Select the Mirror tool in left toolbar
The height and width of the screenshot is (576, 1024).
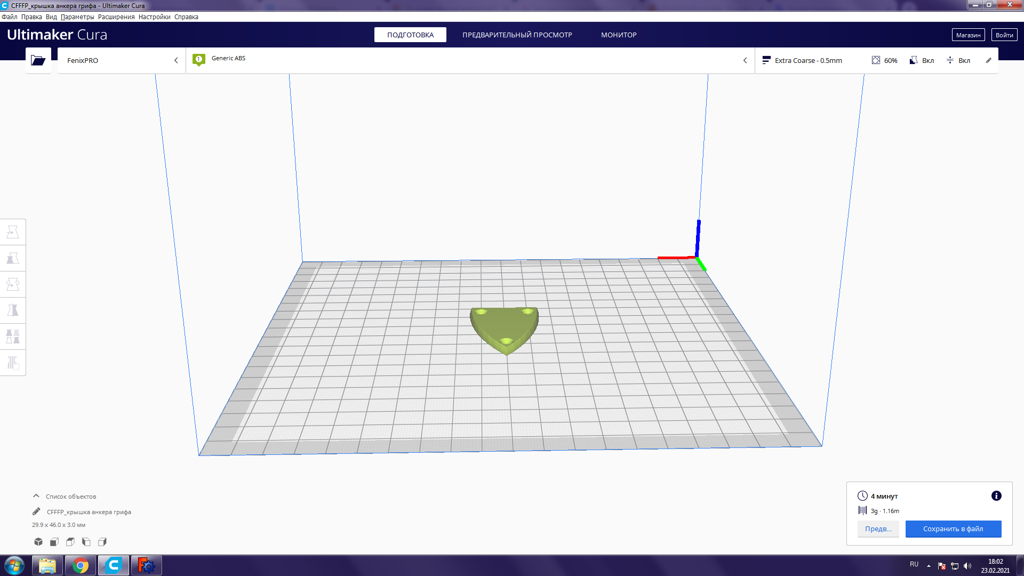[13, 310]
